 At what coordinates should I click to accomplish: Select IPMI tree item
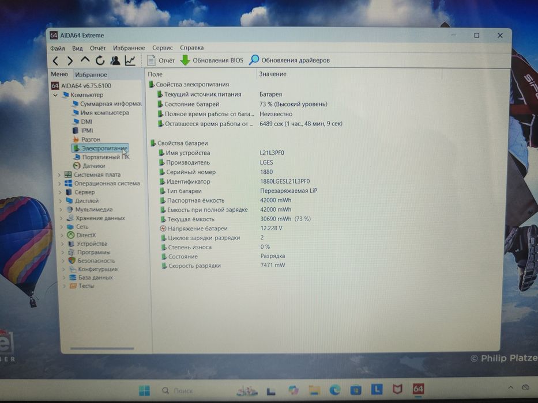pos(82,130)
